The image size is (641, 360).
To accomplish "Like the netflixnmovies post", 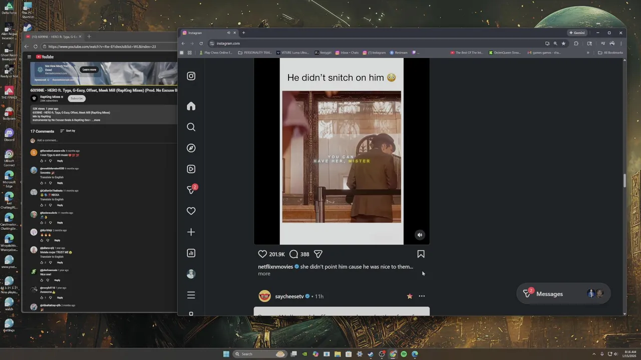I will pos(262,254).
